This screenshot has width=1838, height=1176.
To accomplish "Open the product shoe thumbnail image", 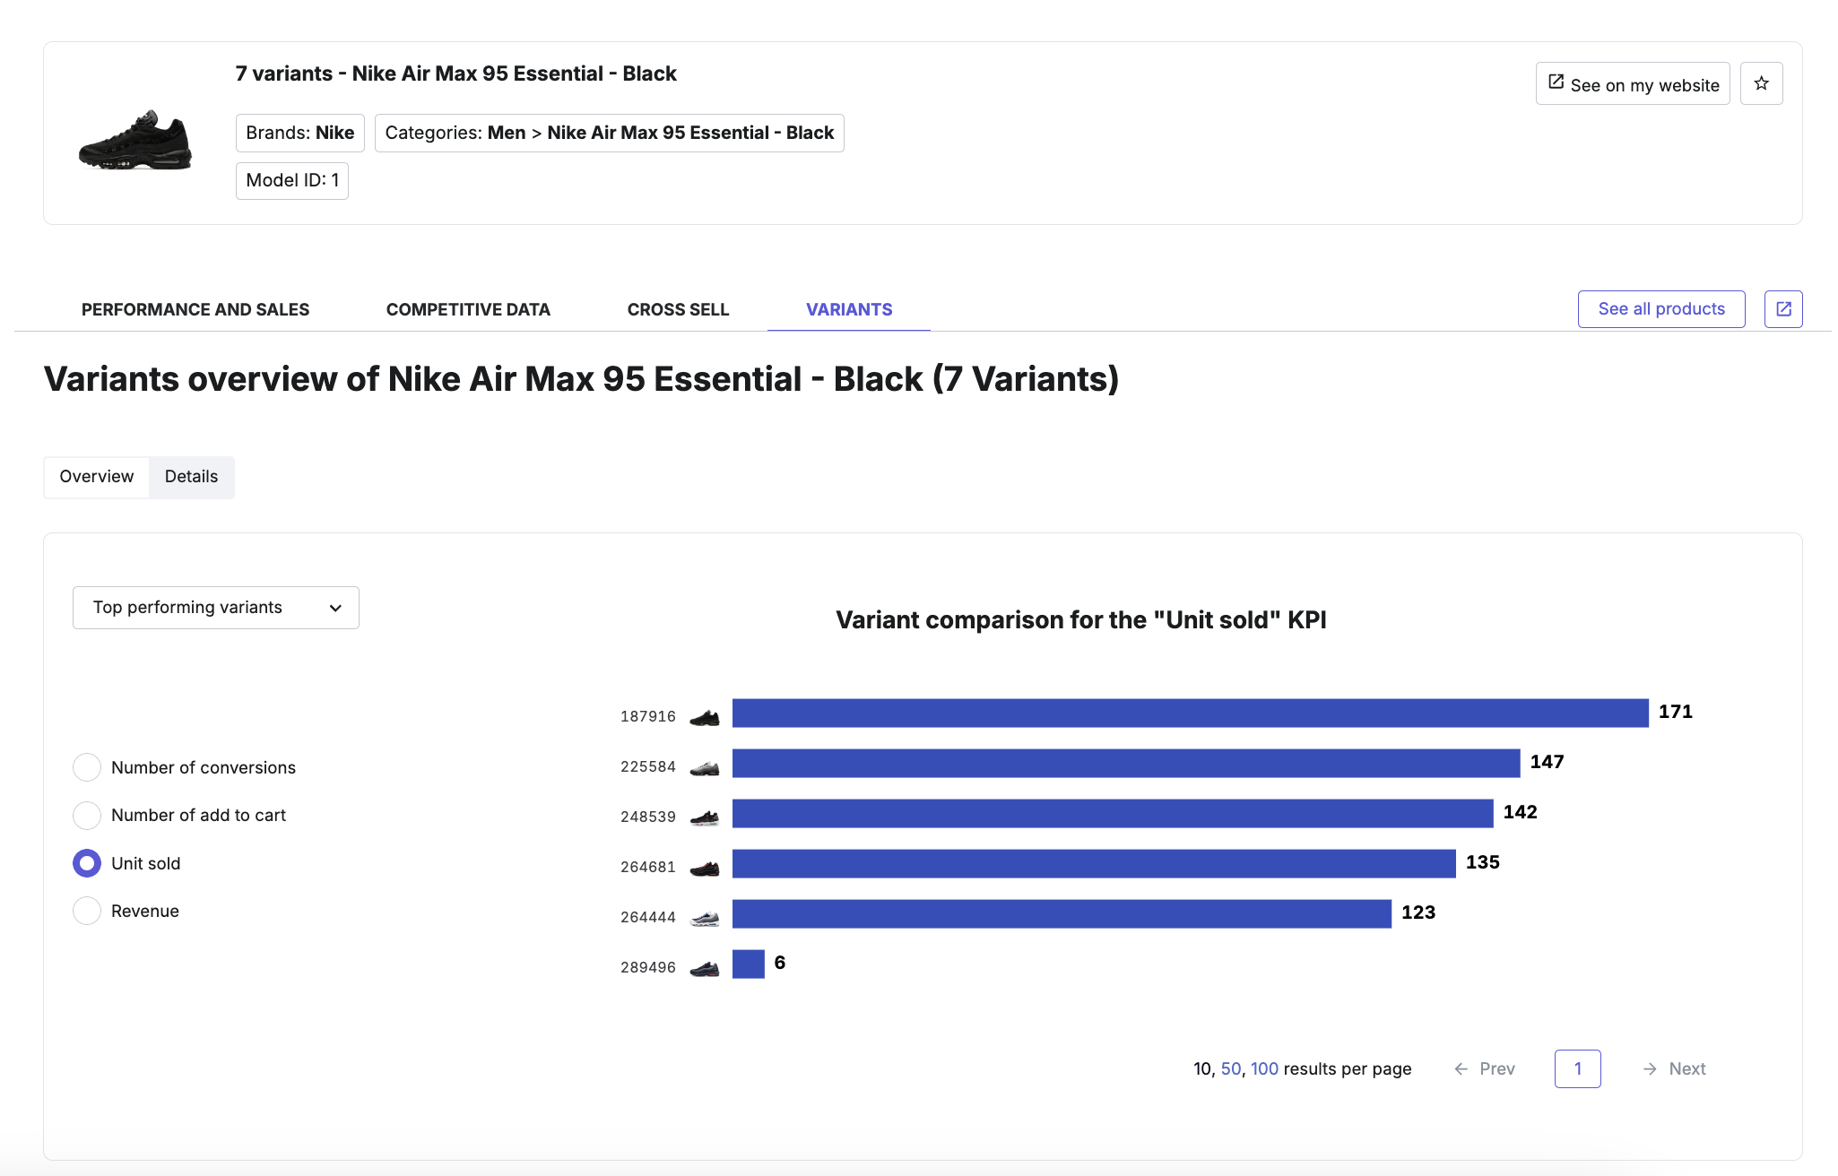I will coord(135,140).
